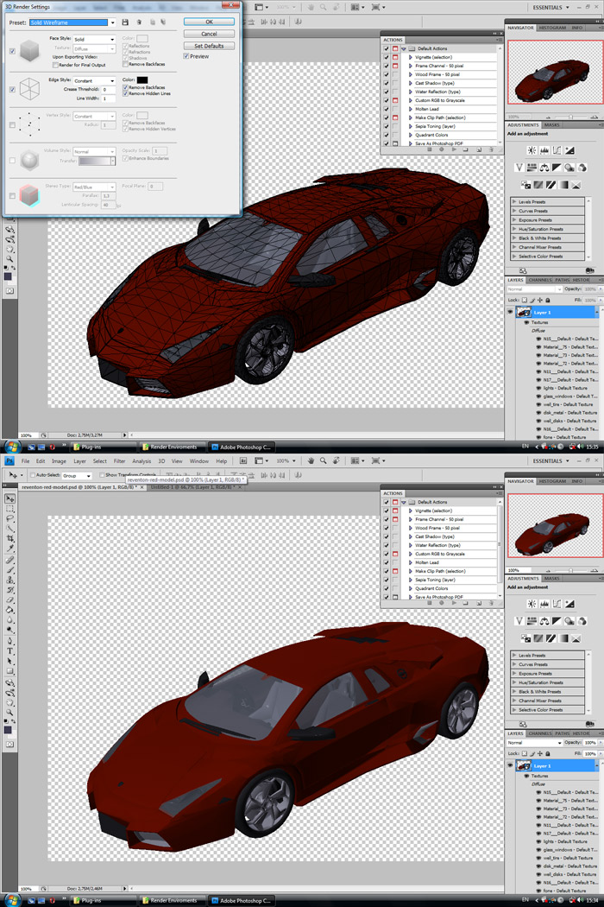Expand the Vignette (selection) action in lower window

pyautogui.click(x=411, y=511)
